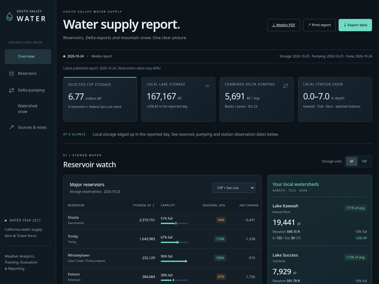The width and height of the screenshot is (379, 284).
Task: Click the Lake Kaweah heading
Action: 285,206
